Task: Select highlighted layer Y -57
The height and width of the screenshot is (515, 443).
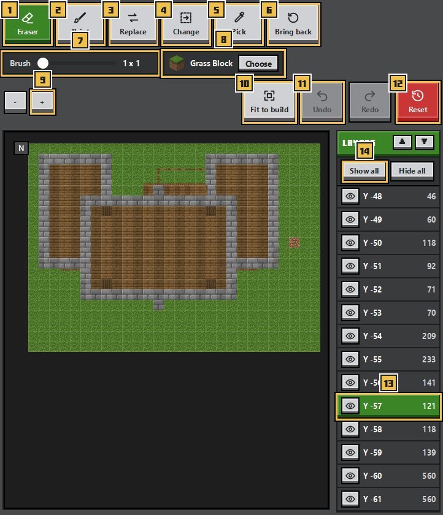Action: (388, 406)
